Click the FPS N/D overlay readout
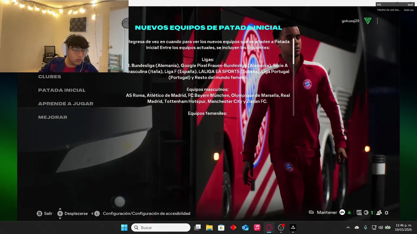Screen dimensions: 417x234 (395, 5)
